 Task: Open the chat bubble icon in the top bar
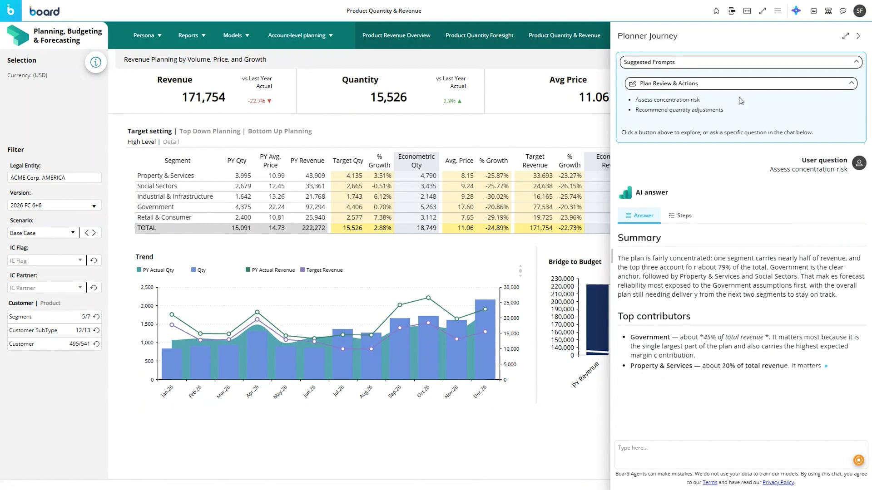pos(843,11)
